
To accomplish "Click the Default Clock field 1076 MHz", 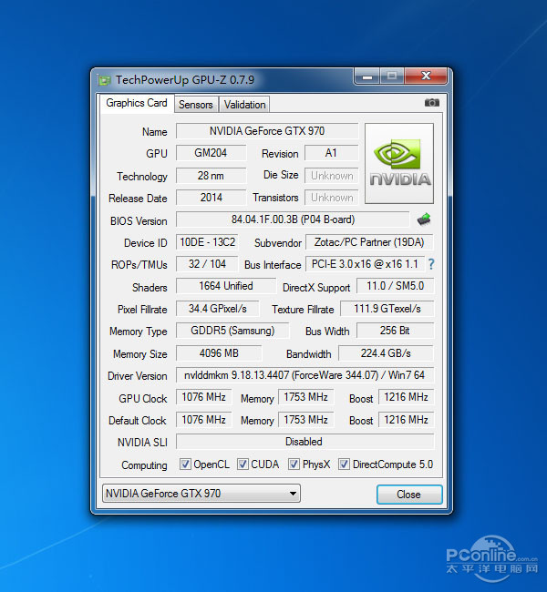I will [x=203, y=420].
